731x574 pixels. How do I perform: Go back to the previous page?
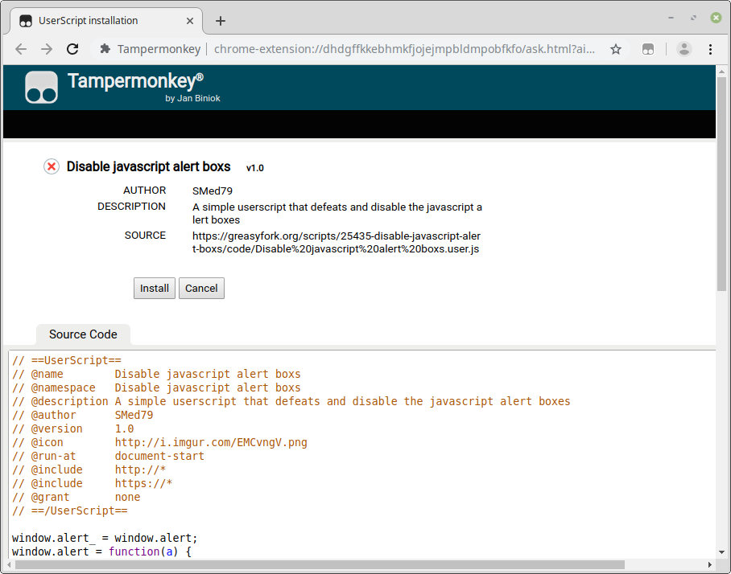21,49
